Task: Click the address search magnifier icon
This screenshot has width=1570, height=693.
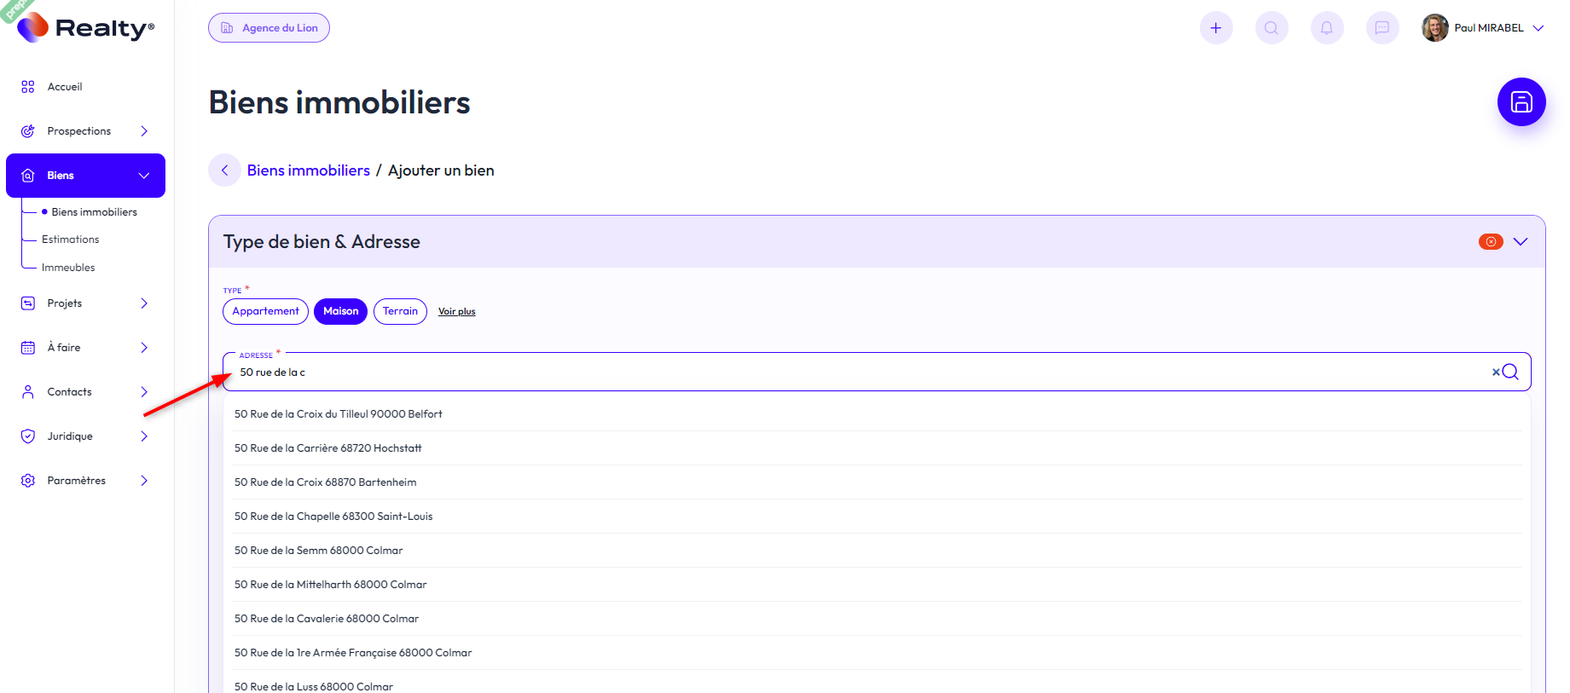Action: point(1510,372)
